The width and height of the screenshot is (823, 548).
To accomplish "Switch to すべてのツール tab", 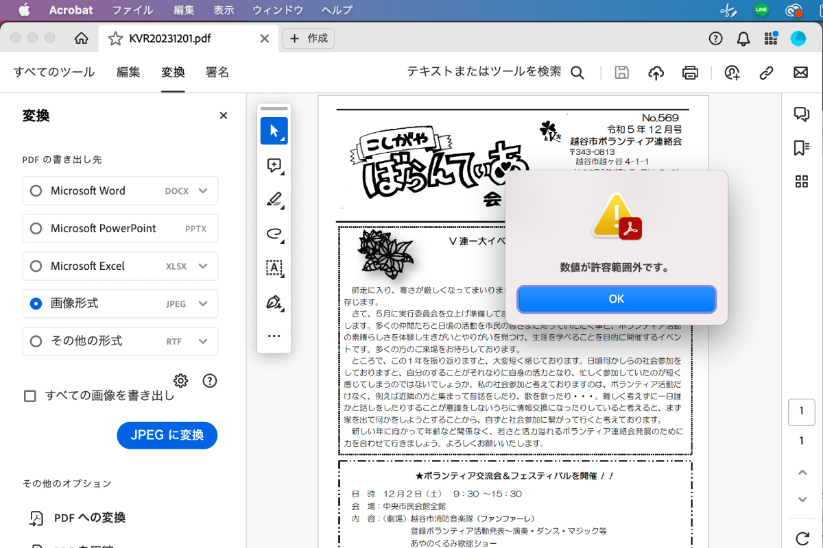I will 54,72.
